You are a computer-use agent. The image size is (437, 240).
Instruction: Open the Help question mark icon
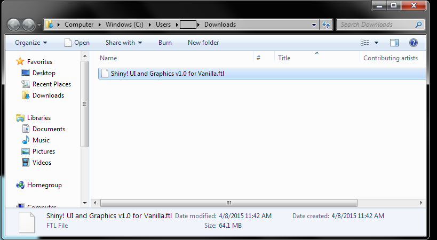pos(413,43)
